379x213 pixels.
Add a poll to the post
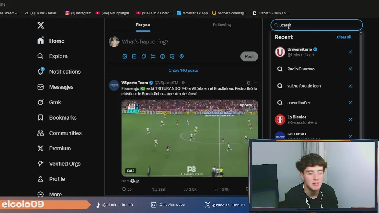(x=153, y=57)
